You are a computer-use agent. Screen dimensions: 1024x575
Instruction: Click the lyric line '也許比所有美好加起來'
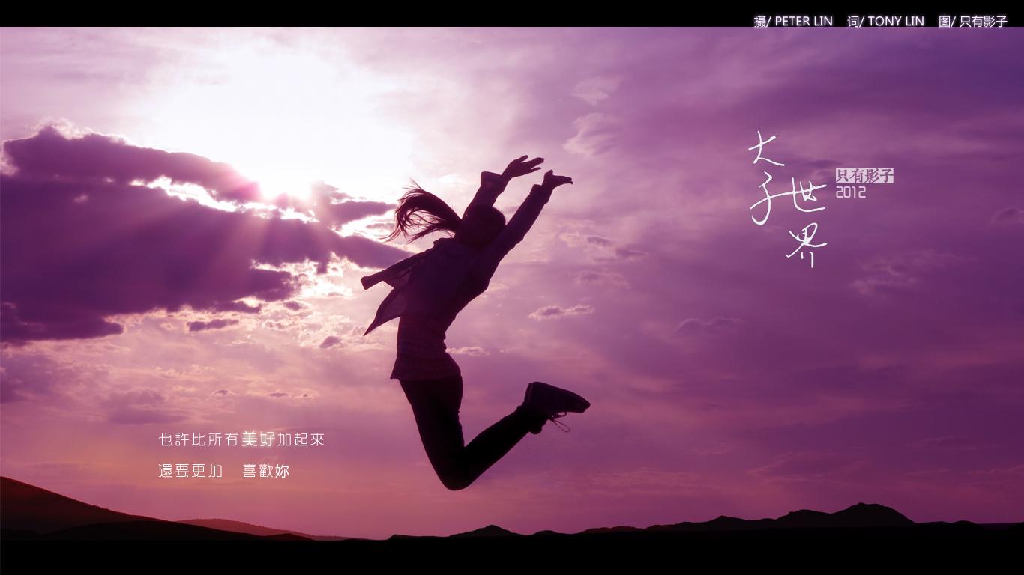(241, 439)
